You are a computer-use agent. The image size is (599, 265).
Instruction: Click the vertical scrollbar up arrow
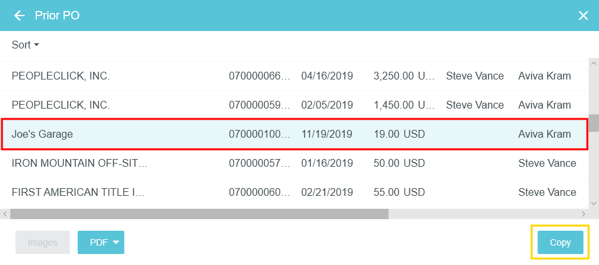[x=593, y=63]
